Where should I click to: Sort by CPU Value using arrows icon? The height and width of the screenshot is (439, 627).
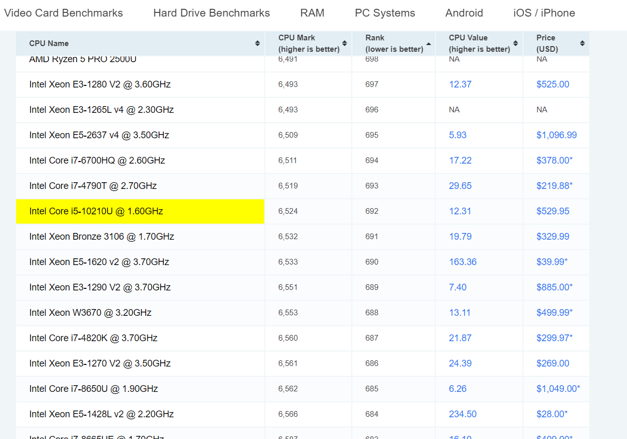tap(516, 43)
